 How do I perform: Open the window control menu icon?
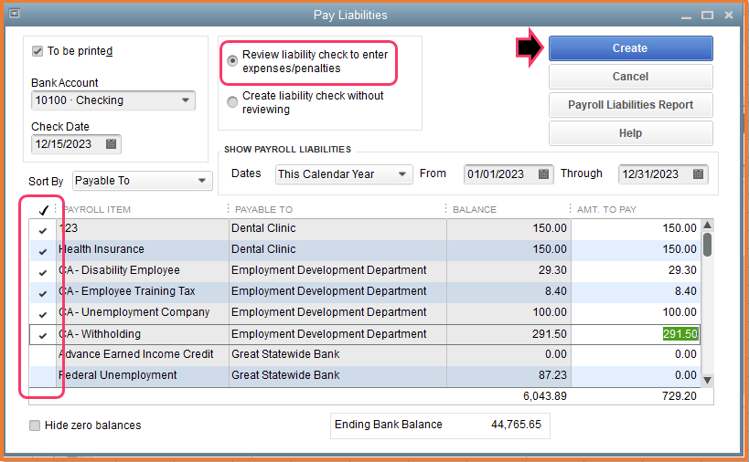(15, 14)
